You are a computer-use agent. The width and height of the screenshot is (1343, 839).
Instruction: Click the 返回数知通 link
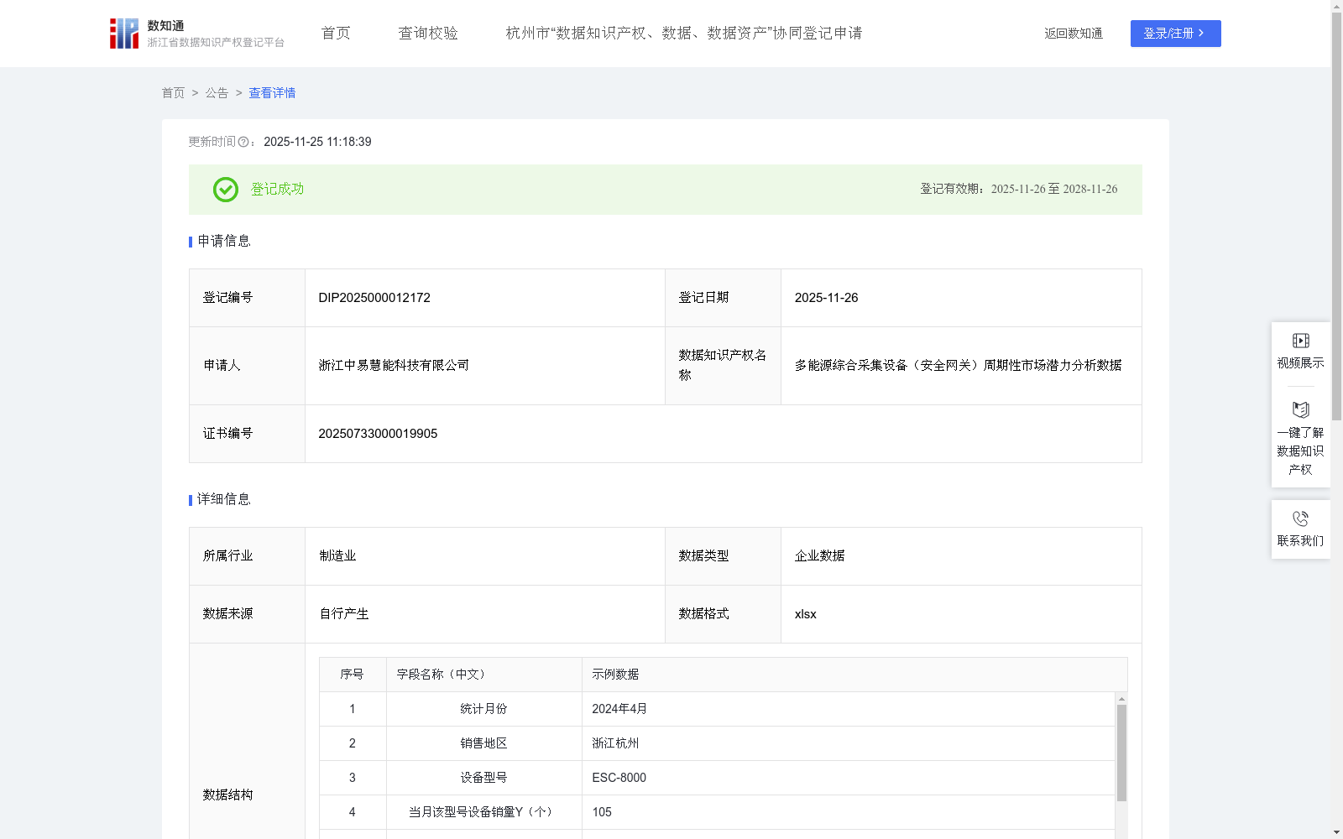(x=1074, y=34)
